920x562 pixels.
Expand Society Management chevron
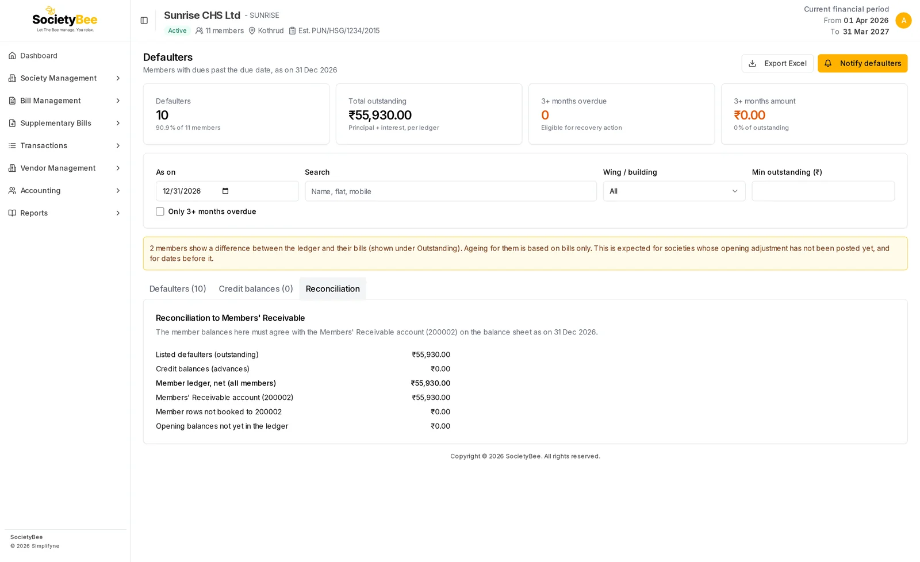(x=118, y=78)
